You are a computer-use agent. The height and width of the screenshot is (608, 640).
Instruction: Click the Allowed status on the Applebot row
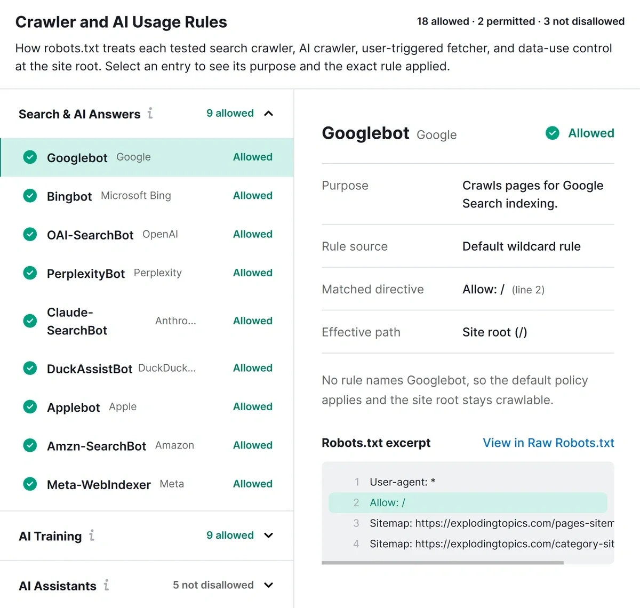click(x=253, y=406)
